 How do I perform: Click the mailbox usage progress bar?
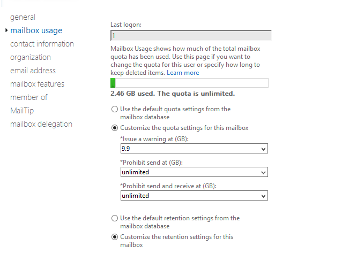tap(189, 83)
